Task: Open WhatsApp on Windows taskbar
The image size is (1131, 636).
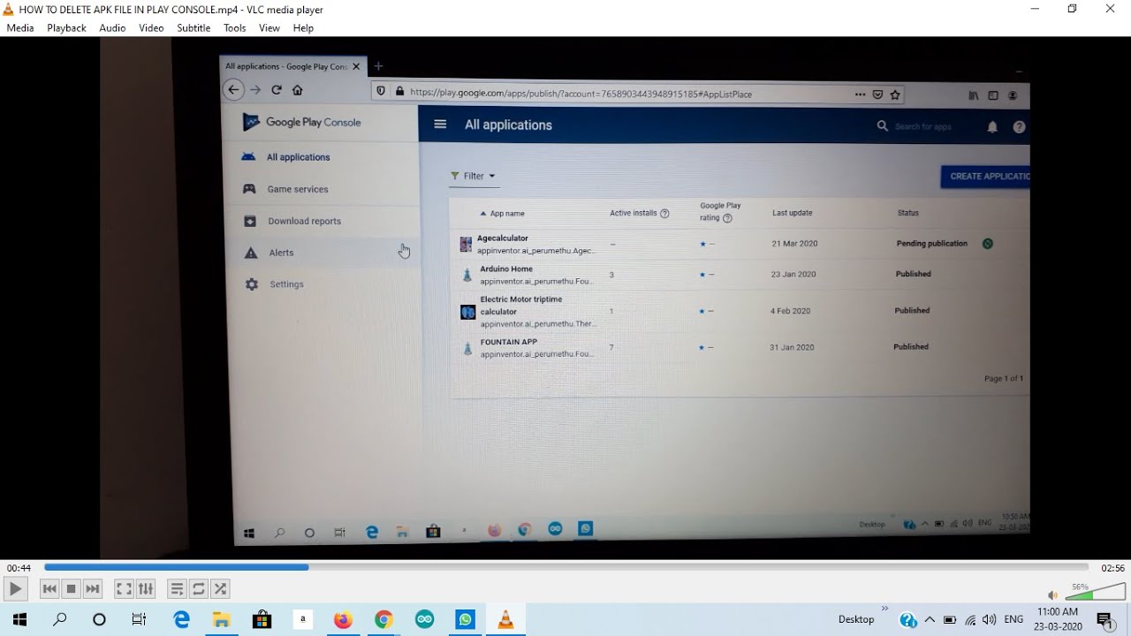Action: 465,619
